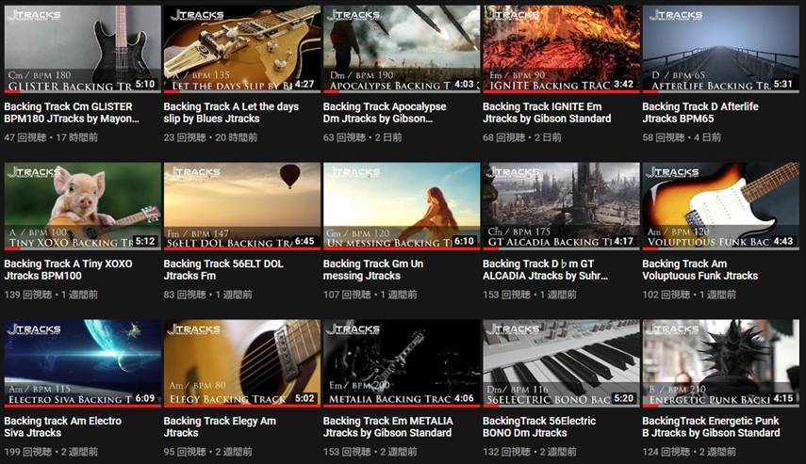Click title 'Backing Track Elegy Am Jtracks'
Viewport: 806px width, 464px height.
coord(220,426)
